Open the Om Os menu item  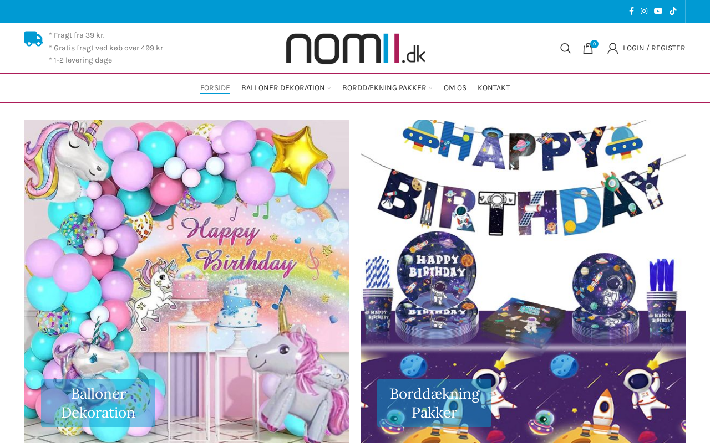click(x=455, y=88)
